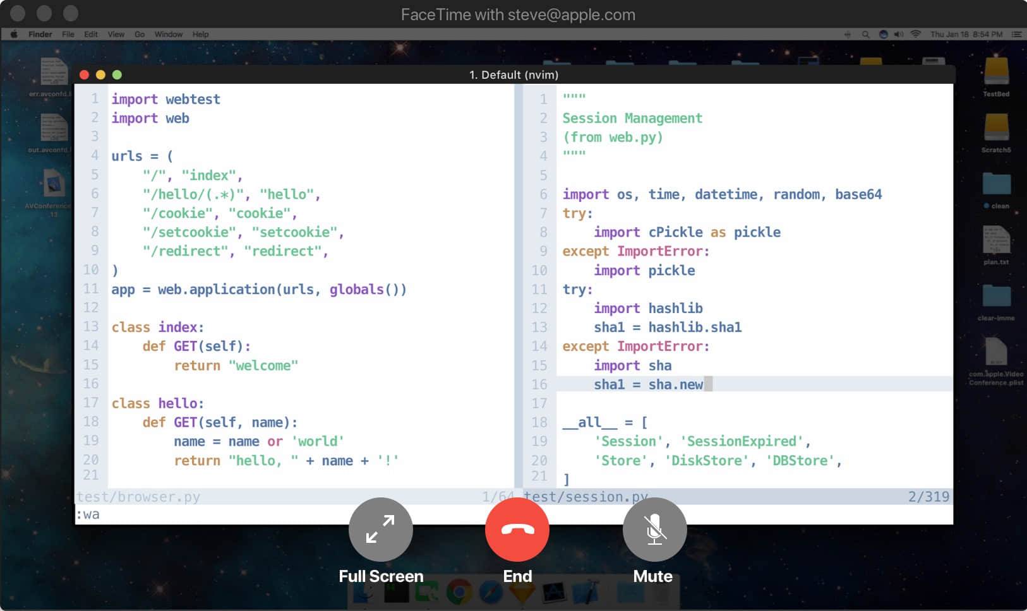Screen dimensions: 1027x611
Task: Click the Full Screen button
Action: coord(380,530)
